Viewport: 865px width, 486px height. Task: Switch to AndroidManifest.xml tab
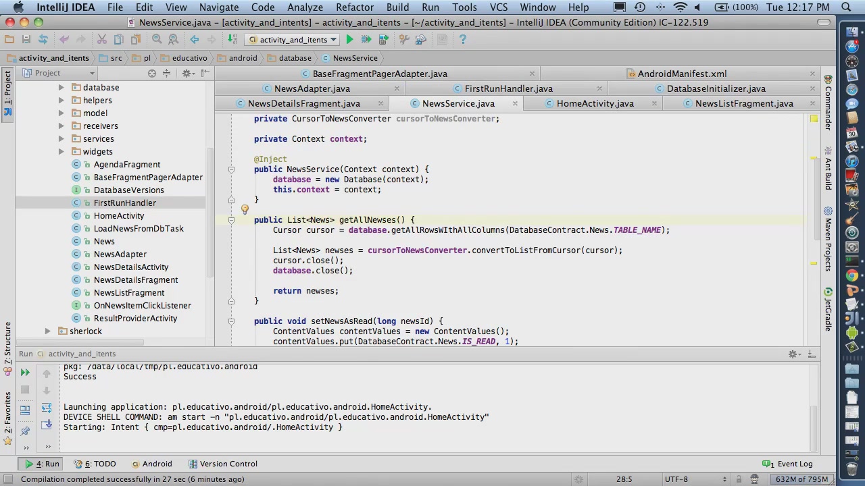[682, 74]
